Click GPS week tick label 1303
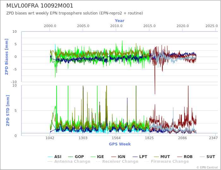Screen dimensions: 221x170 tap(83, 138)
